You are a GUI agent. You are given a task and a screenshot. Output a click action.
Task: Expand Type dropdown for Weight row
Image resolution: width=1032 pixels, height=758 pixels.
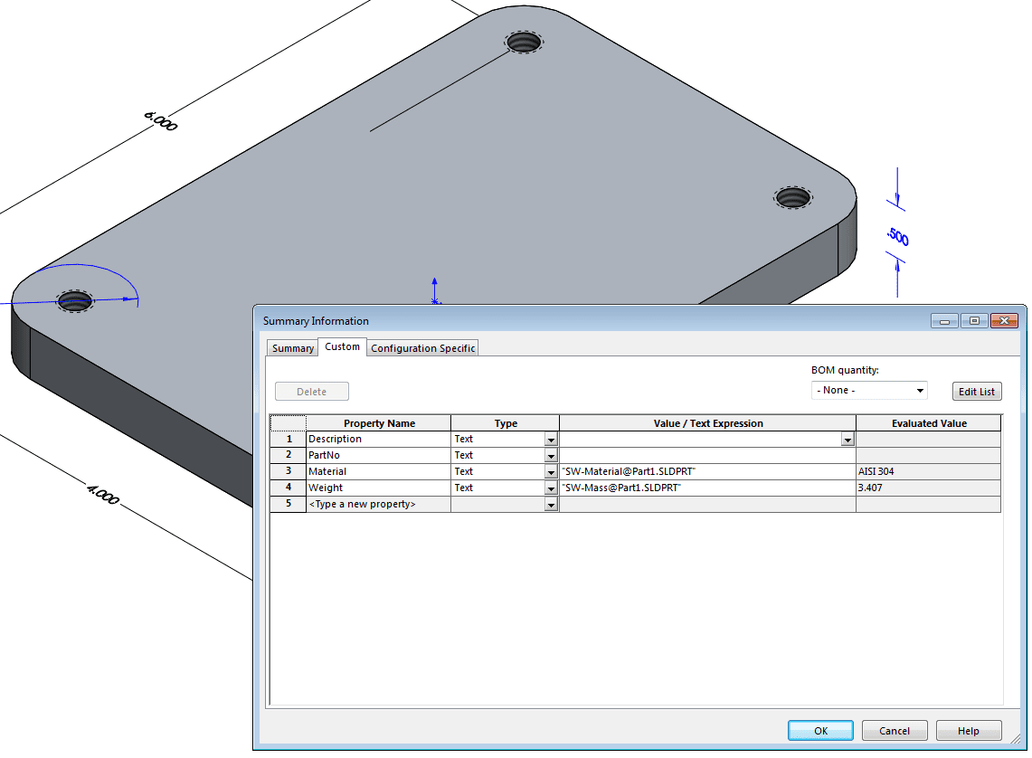551,488
